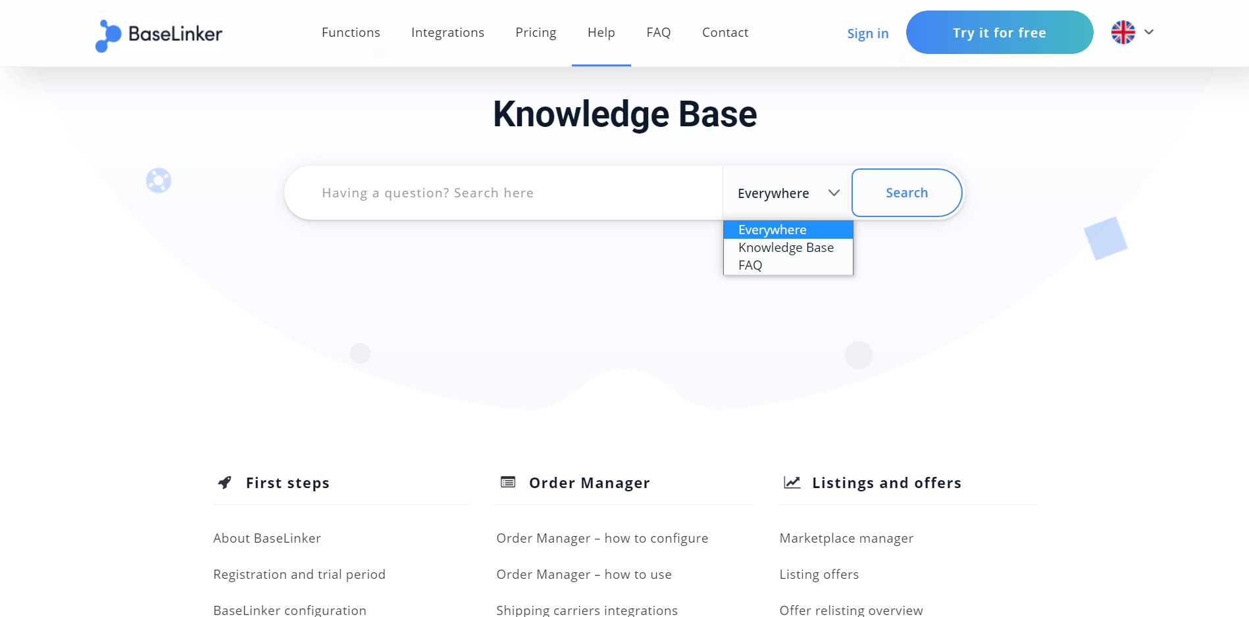Click the rocket icon beside First steps
Screen dimensions: 1249x617
click(x=225, y=482)
